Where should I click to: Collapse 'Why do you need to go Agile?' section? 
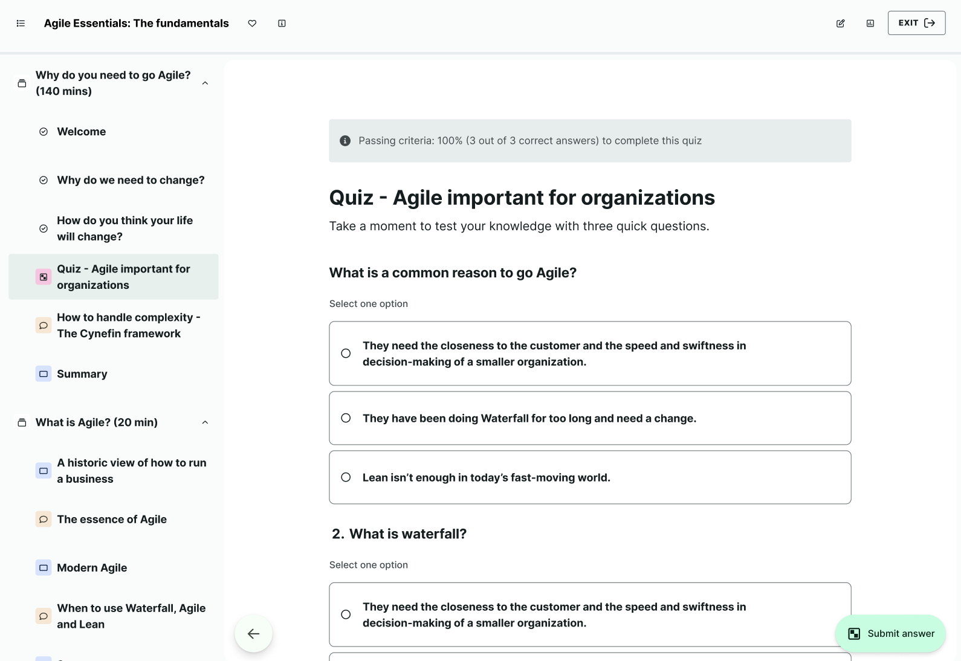[205, 83]
